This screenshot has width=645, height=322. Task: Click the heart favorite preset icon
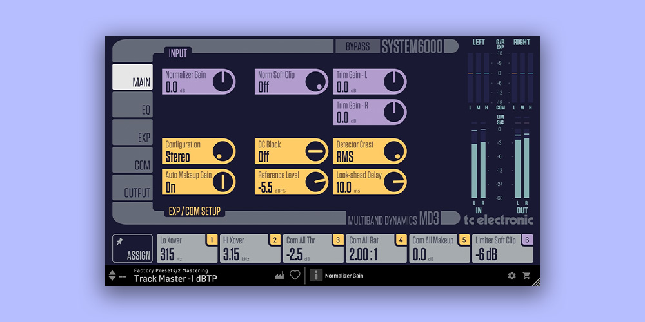(x=295, y=275)
